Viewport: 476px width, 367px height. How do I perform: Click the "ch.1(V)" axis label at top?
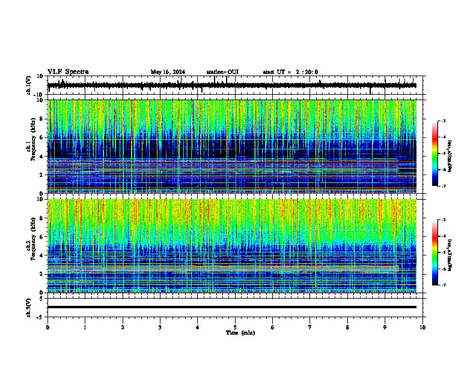pos(29,85)
